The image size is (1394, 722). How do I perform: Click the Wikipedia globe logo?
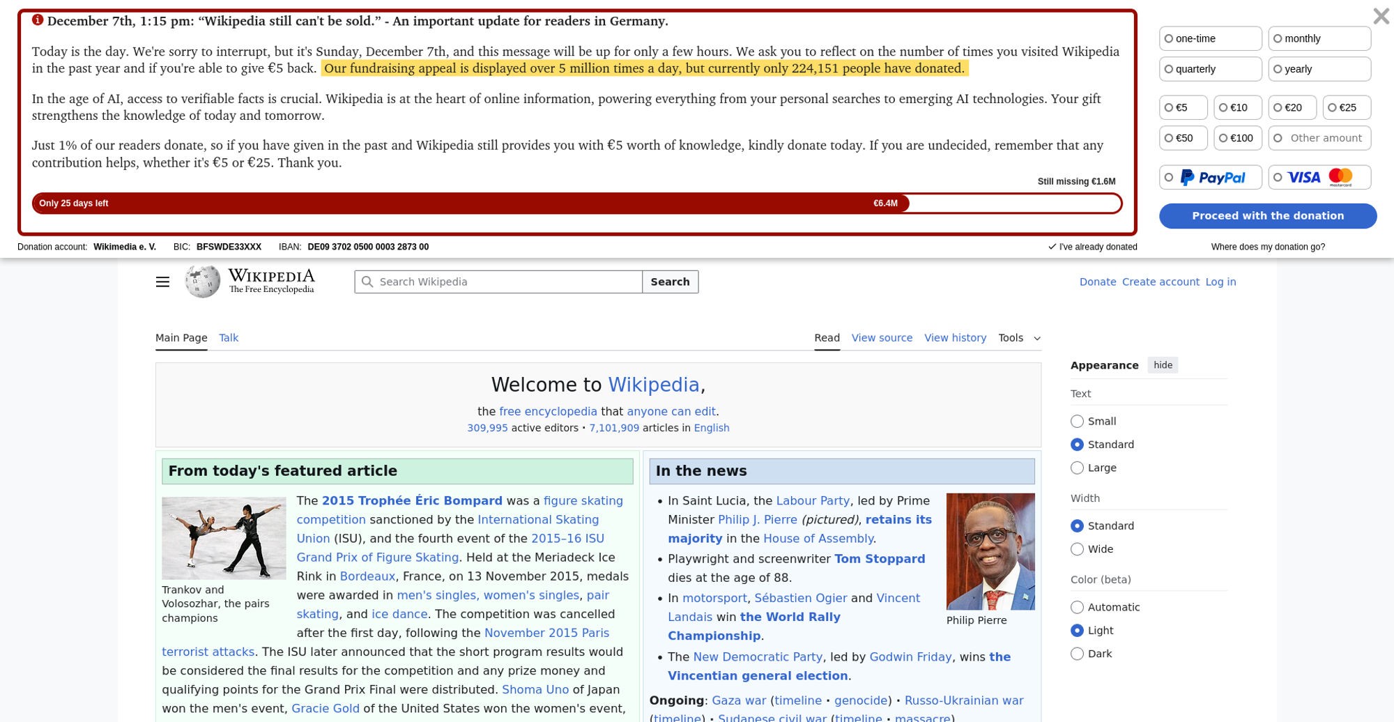point(203,282)
